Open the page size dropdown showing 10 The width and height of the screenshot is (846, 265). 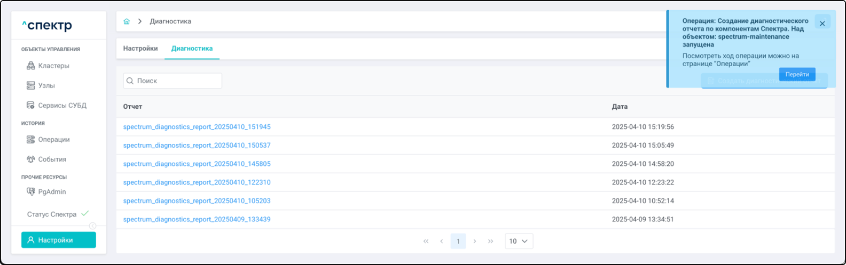coord(519,241)
